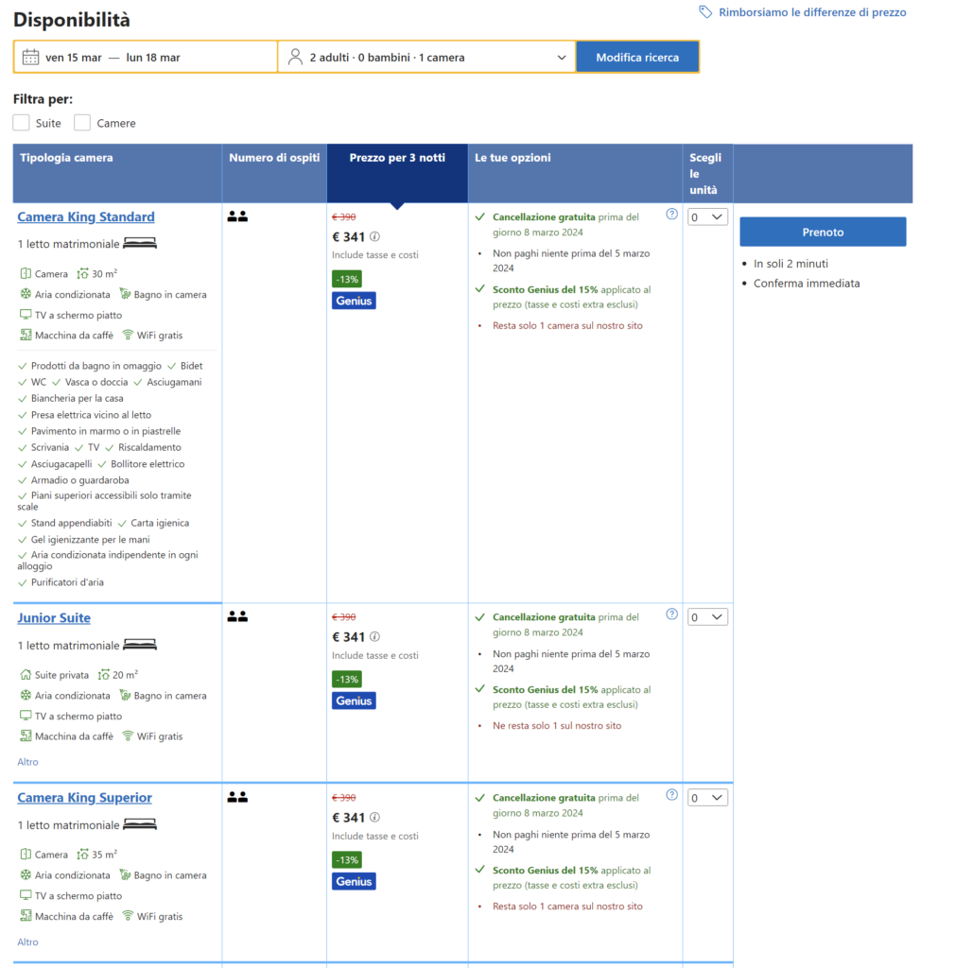The width and height of the screenshot is (955, 968).
Task: Click the calendar icon in date field
Action: pos(30,57)
